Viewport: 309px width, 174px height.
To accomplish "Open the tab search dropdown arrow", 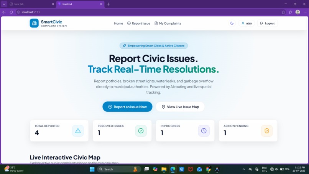I will (4, 4).
